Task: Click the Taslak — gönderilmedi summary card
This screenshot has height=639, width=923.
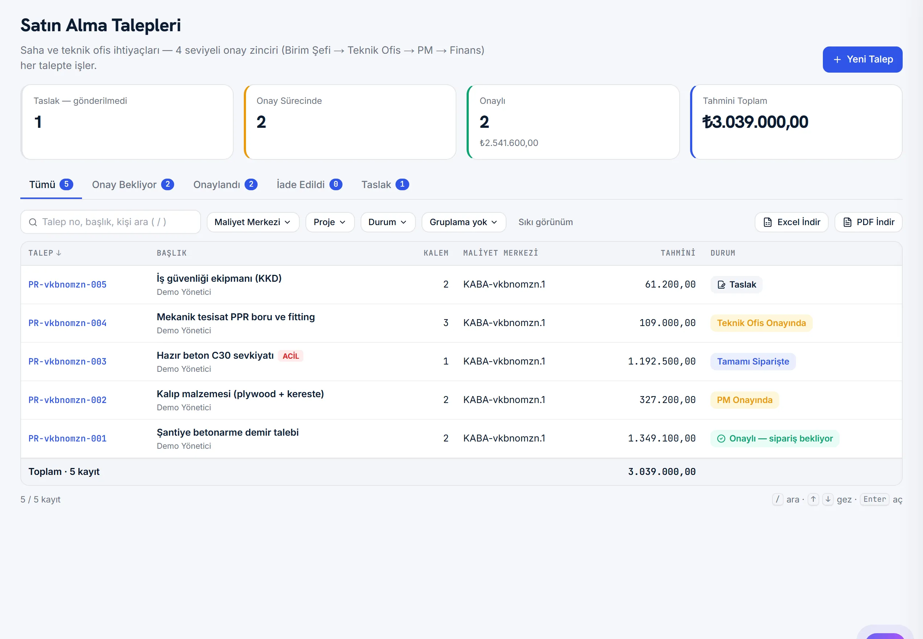Action: coord(127,122)
